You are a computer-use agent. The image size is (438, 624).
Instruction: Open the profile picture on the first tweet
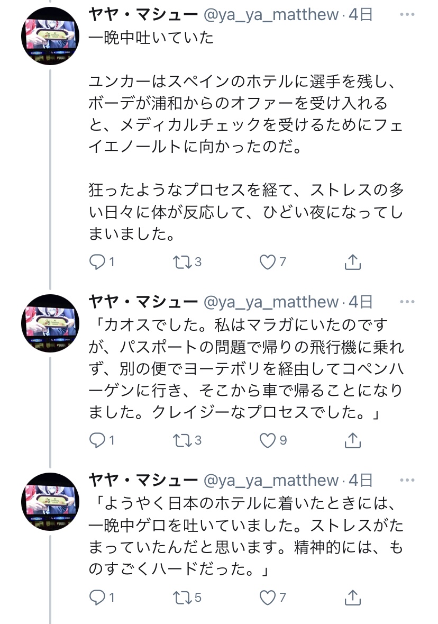point(50,36)
